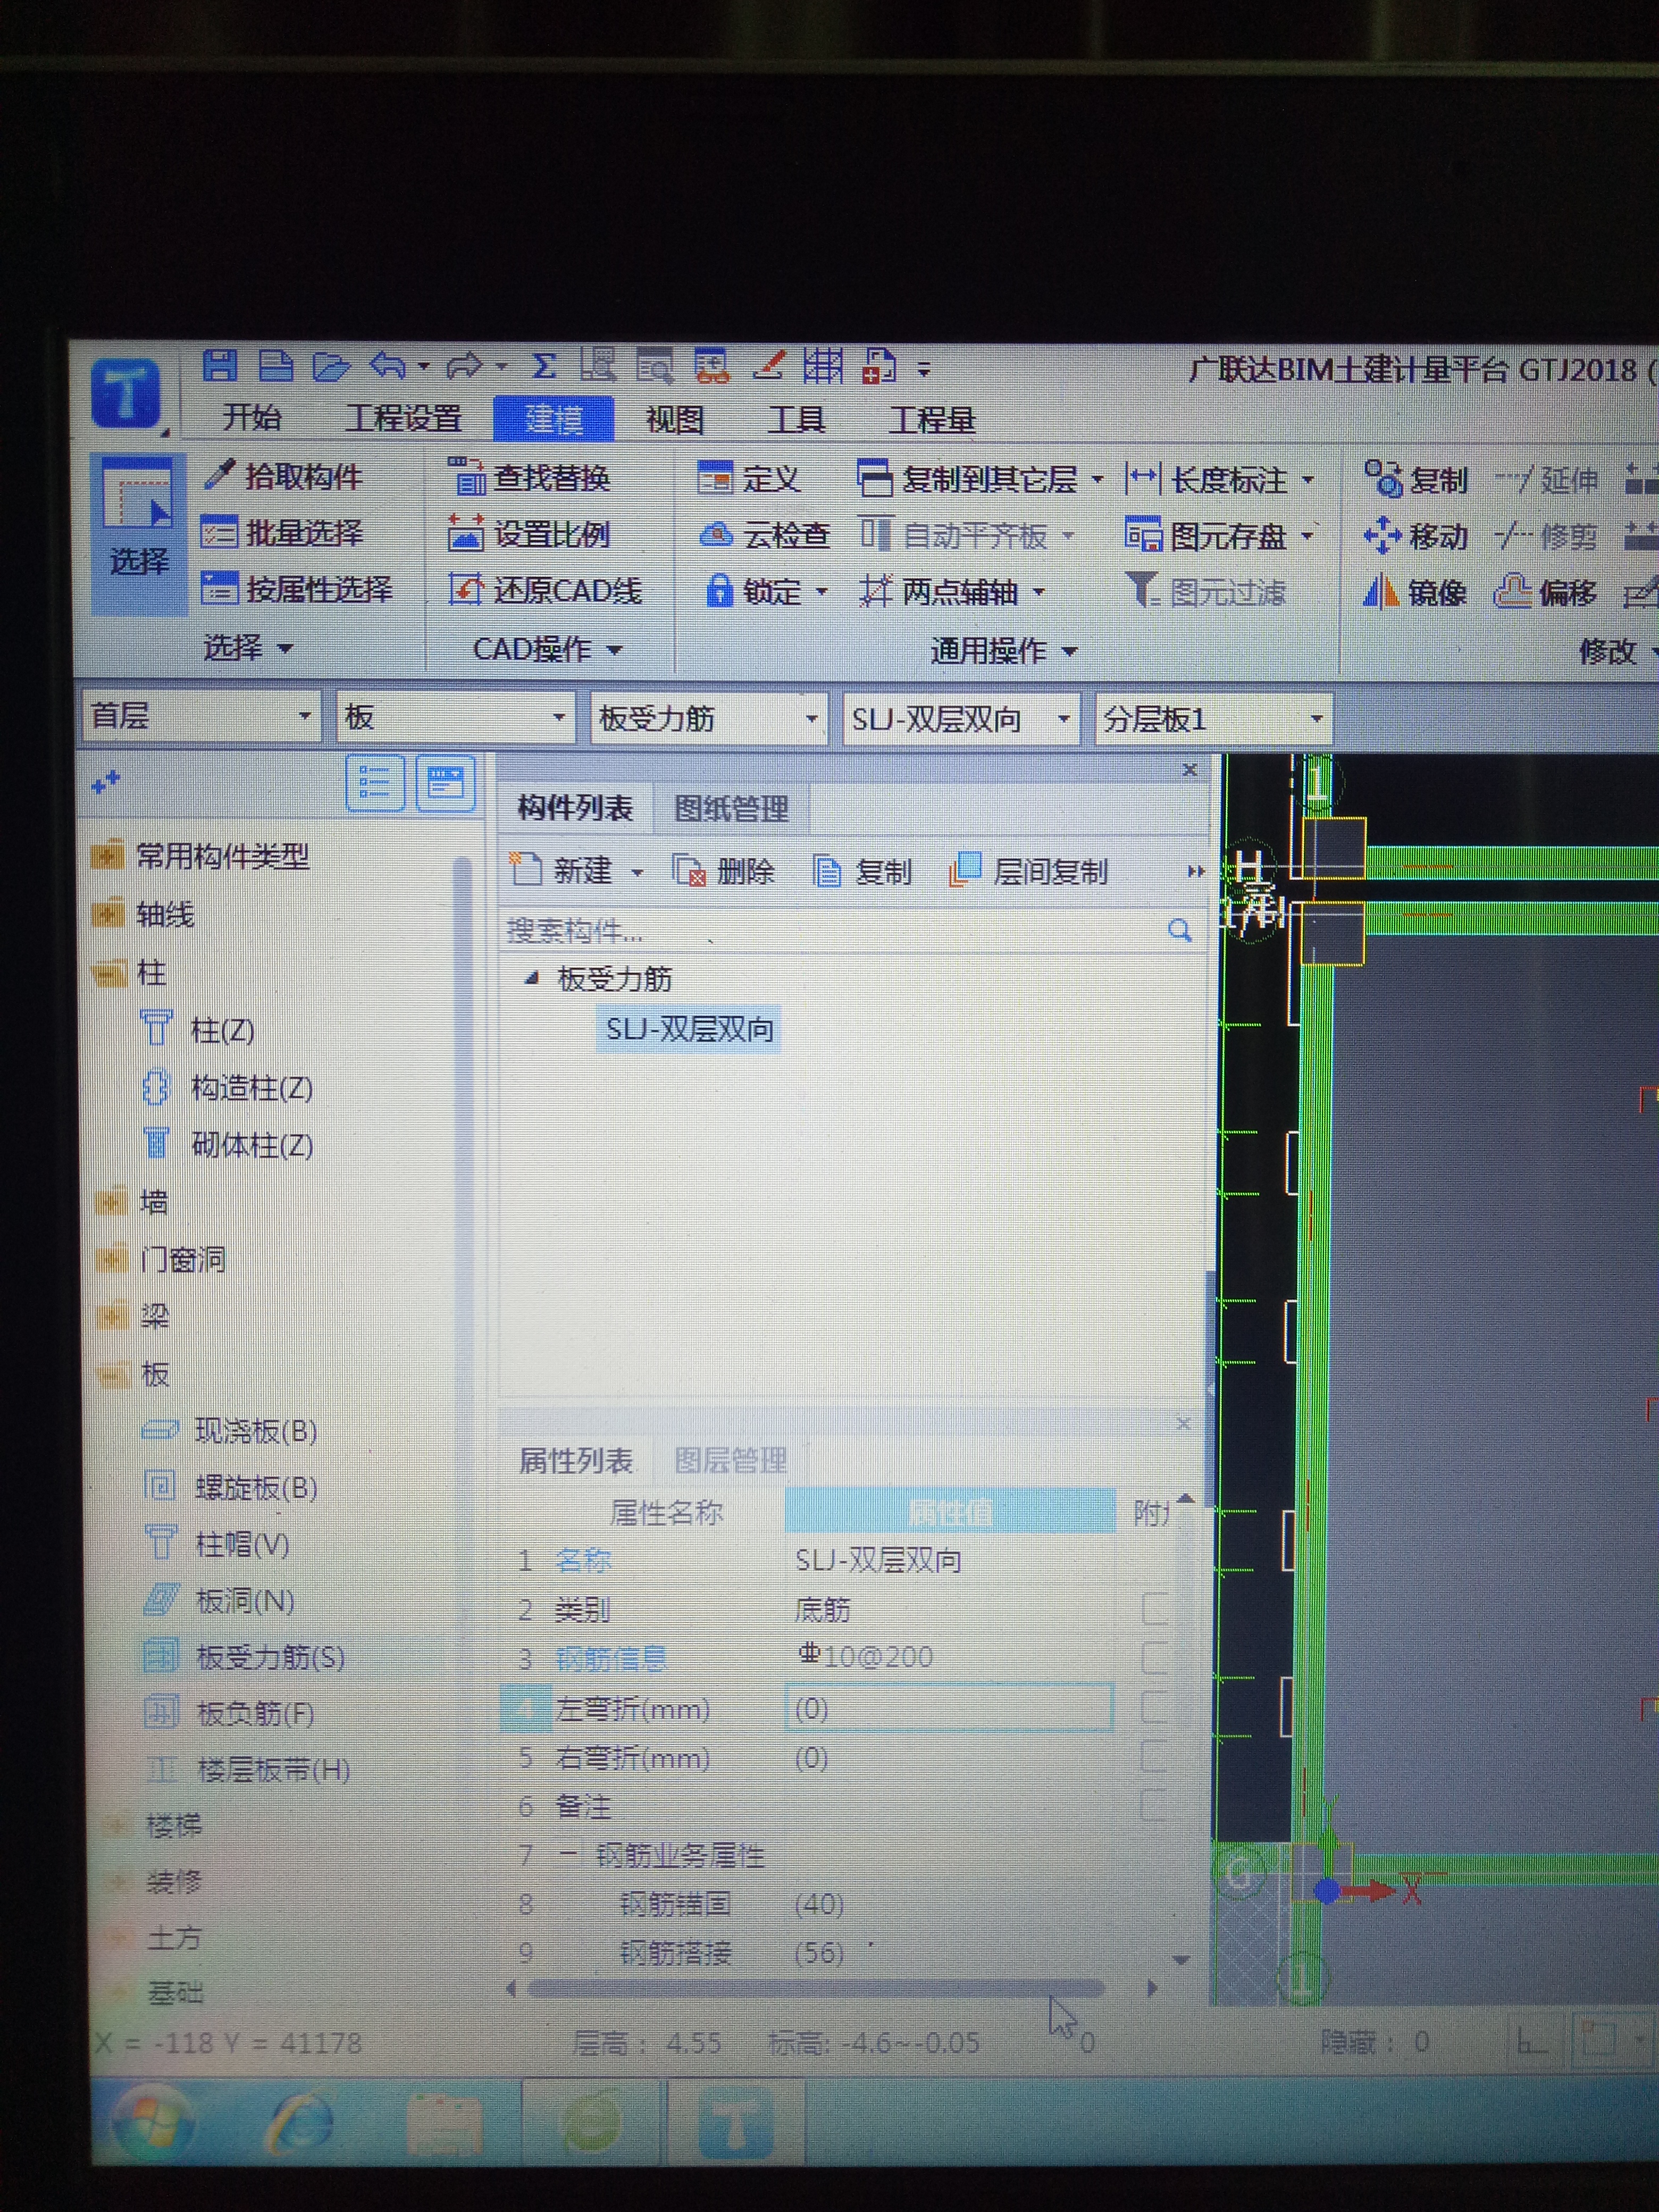Click 删除 delete component icon
The image size is (1659, 2212).
pyautogui.click(x=724, y=871)
